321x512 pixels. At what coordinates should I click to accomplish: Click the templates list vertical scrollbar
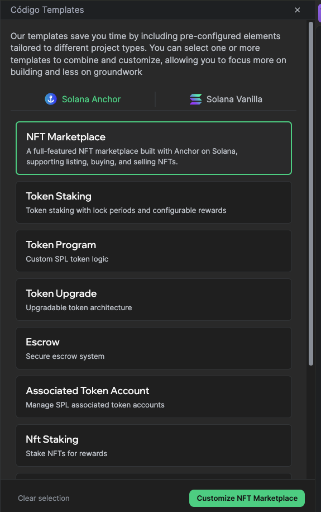[x=311, y=193]
